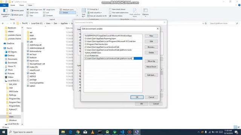Open the Recent locations dropdown arrow

11,23
